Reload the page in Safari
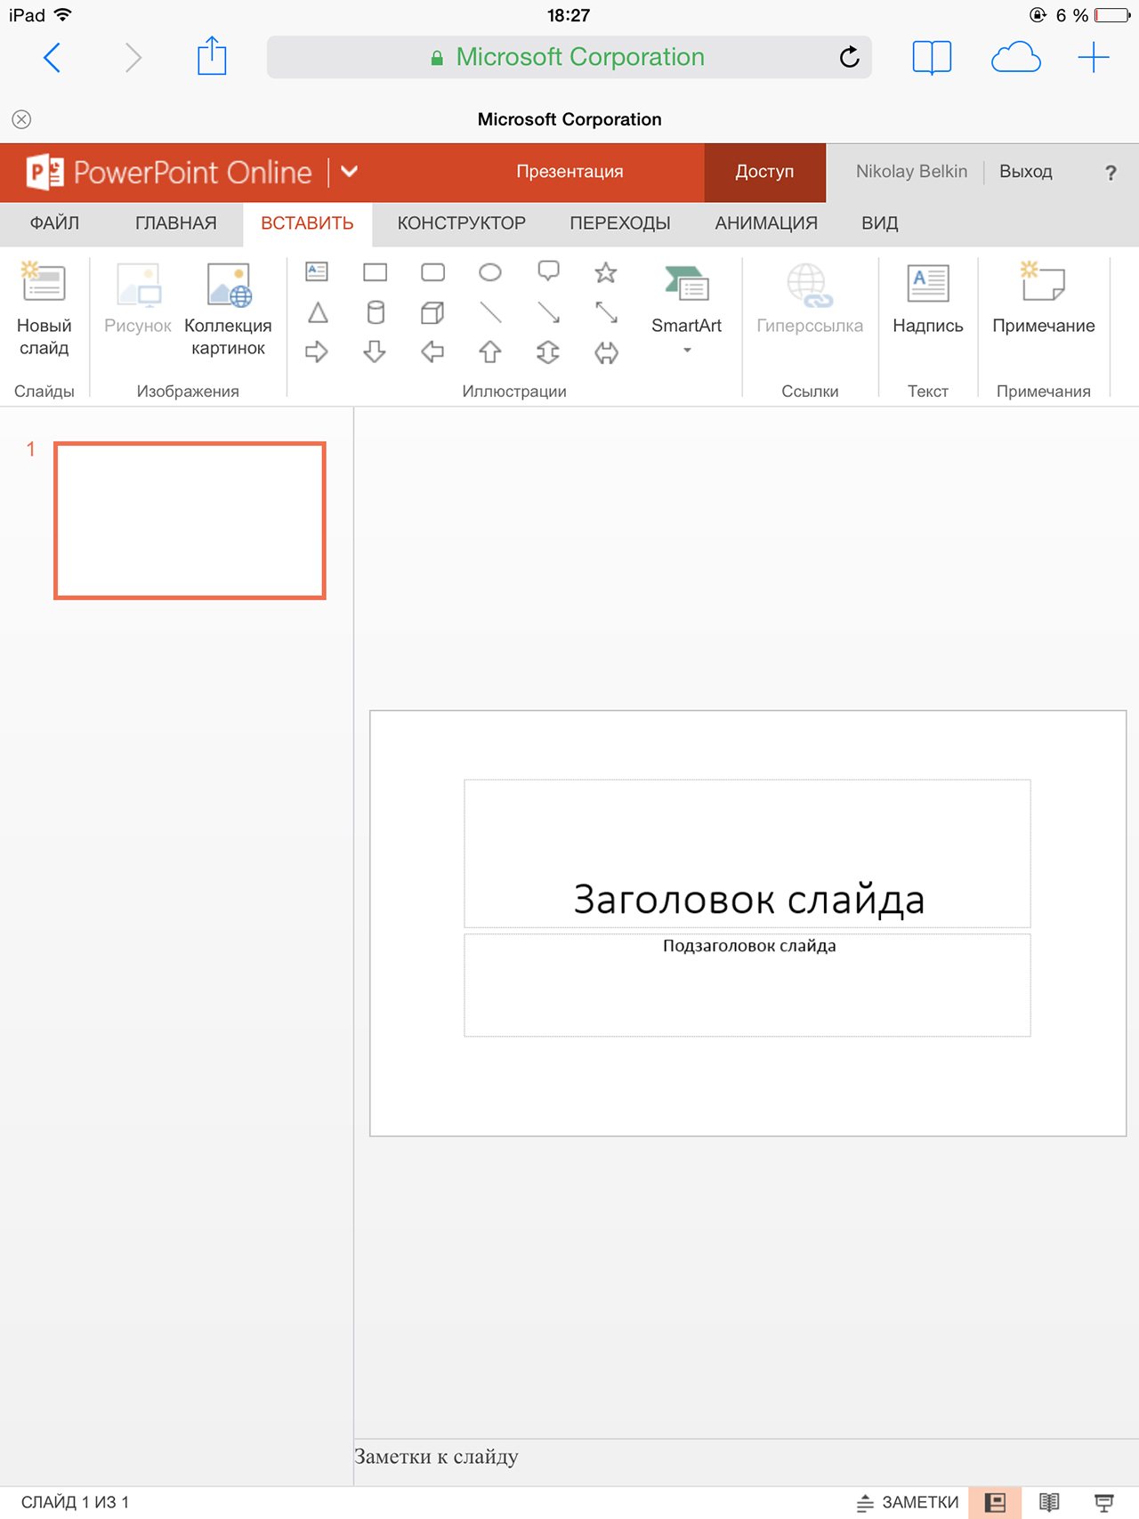The height and width of the screenshot is (1519, 1139). 850,57
